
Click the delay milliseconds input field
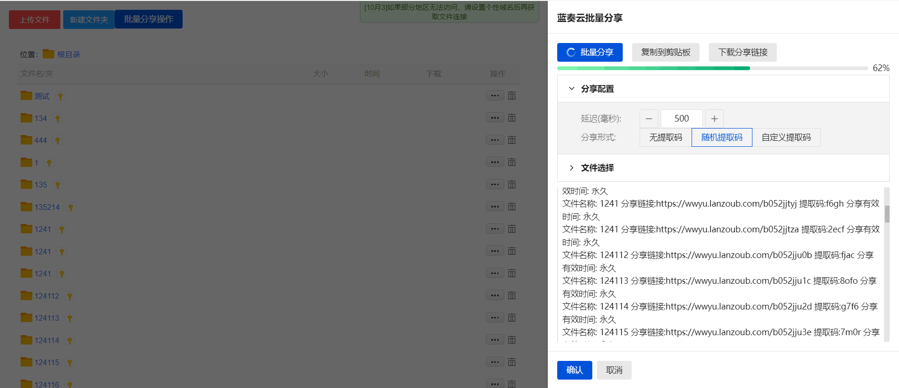[681, 119]
